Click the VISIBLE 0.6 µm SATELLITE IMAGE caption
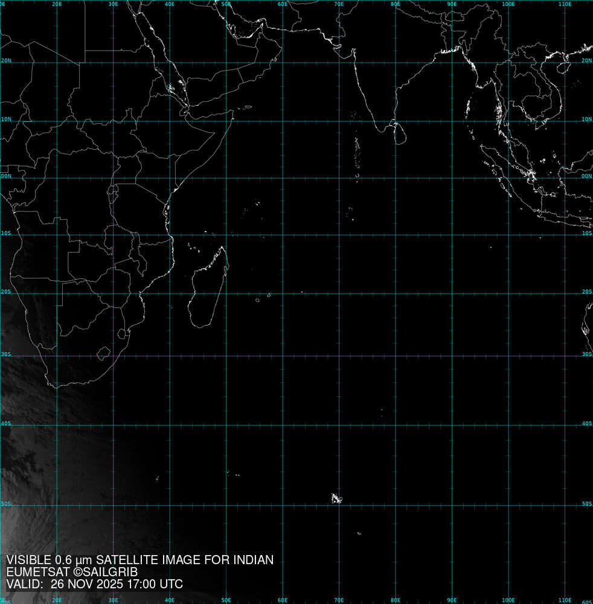Image resolution: width=593 pixels, height=604 pixels. point(139,560)
